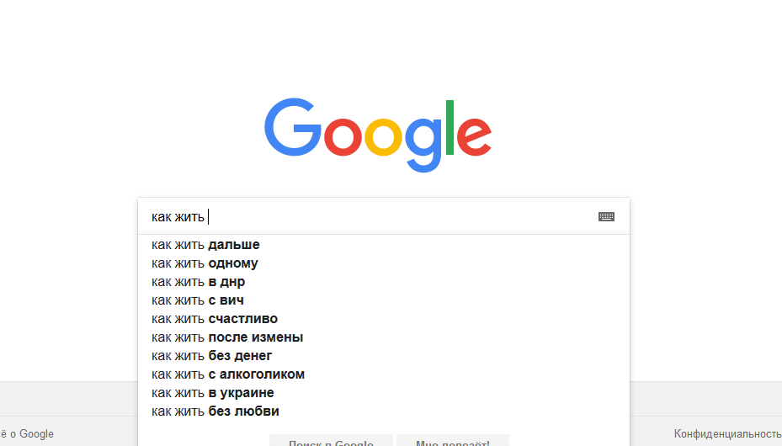Click the Google logo
The height and width of the screenshot is (446, 782).
tap(378, 135)
